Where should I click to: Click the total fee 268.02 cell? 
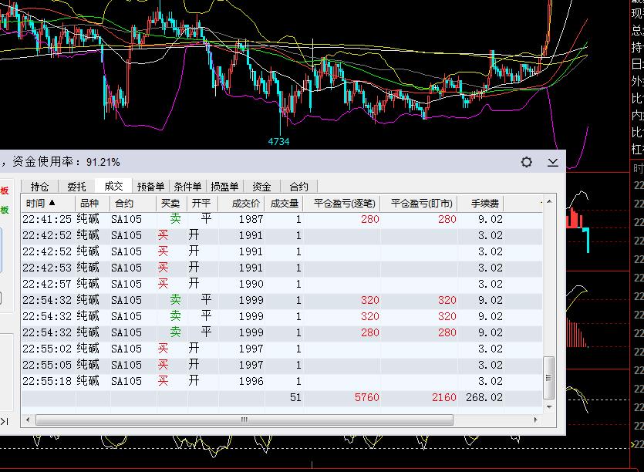pos(484,397)
